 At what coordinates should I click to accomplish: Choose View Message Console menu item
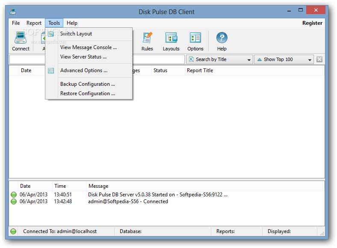coord(89,47)
